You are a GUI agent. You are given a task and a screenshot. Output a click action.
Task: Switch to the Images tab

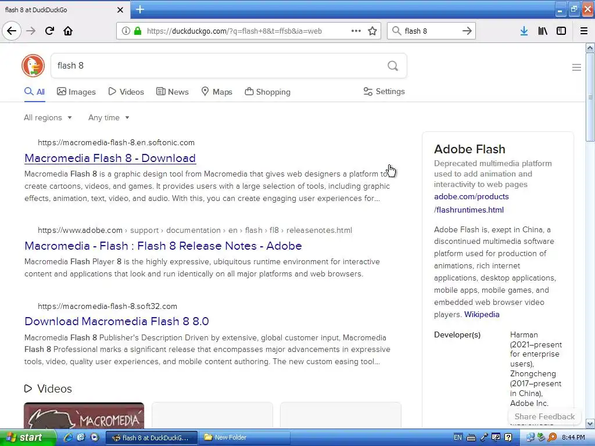tap(76, 92)
